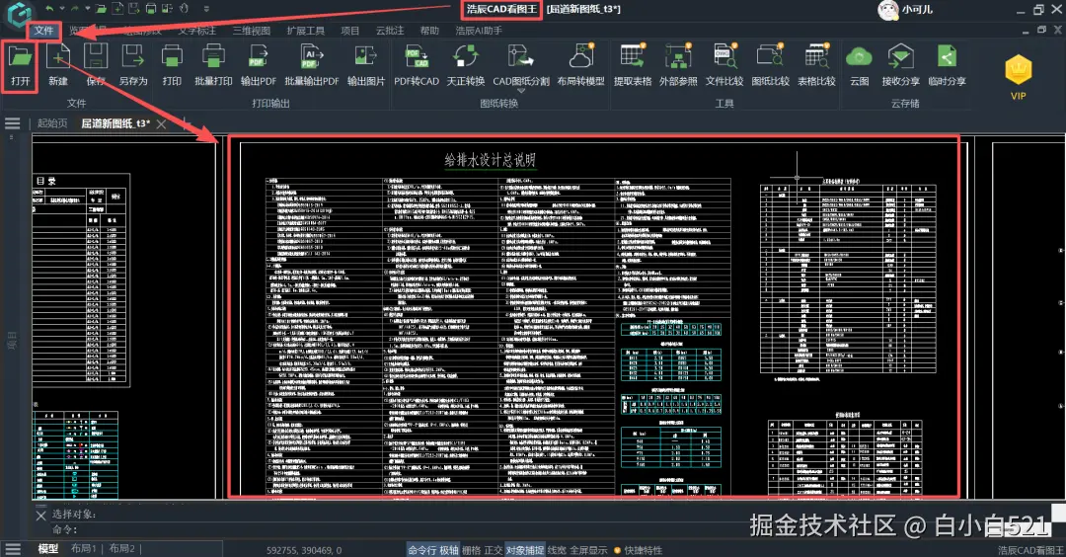The width and height of the screenshot is (1066, 557).
Task: Toggle 线宽 lineweight display
Action: click(x=557, y=550)
